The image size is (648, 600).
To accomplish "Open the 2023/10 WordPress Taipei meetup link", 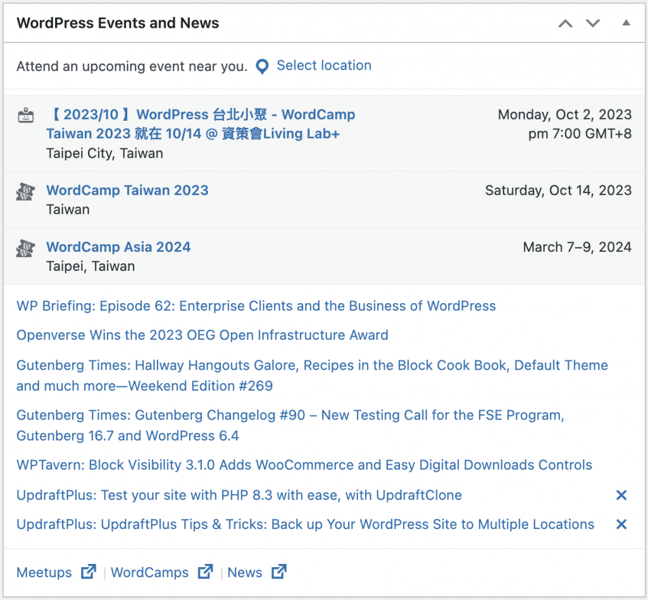I will (x=201, y=124).
